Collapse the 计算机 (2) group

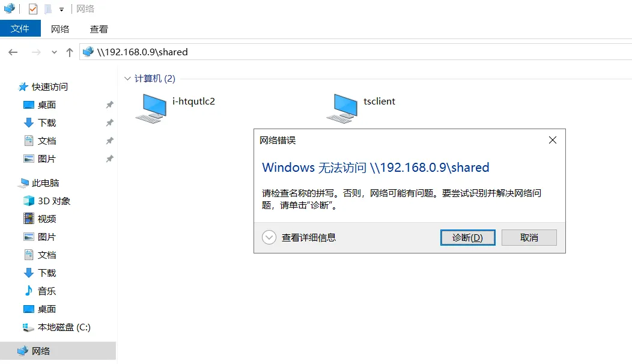pos(127,78)
